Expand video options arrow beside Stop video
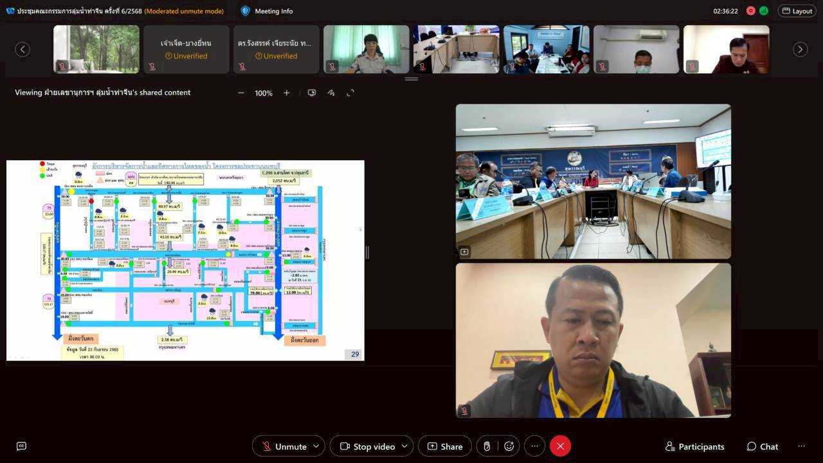 tap(404, 446)
